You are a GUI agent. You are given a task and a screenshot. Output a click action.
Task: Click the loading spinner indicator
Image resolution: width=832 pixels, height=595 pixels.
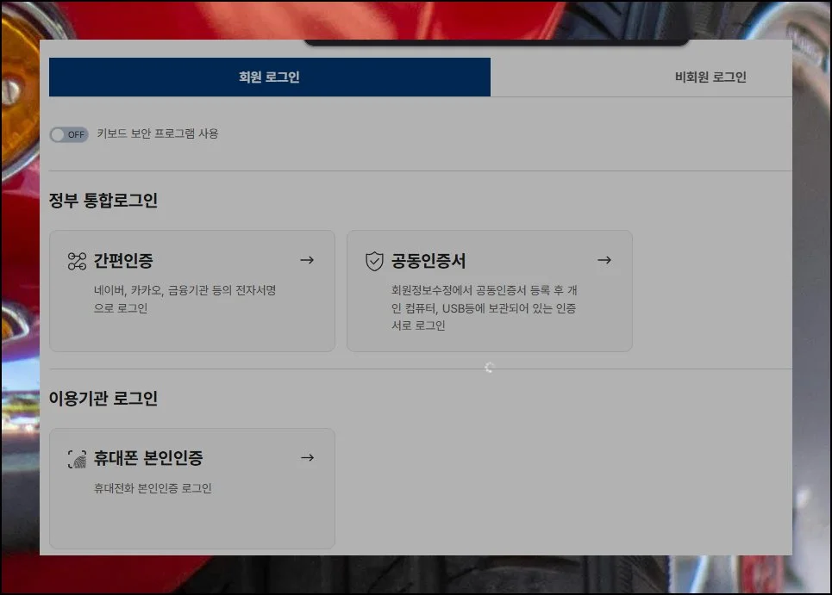(x=489, y=368)
